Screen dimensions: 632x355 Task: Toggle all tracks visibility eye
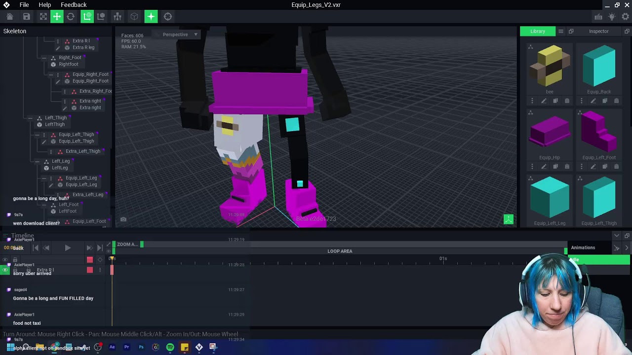pos(5,260)
